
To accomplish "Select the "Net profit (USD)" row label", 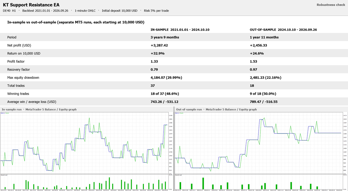I will (19, 45).
